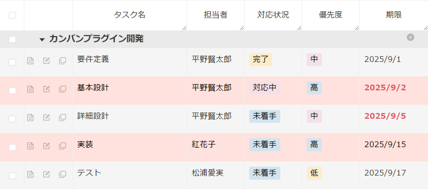Click the edit pencil icon for 詳細設計
This screenshot has width=428, height=189.
coord(47,117)
